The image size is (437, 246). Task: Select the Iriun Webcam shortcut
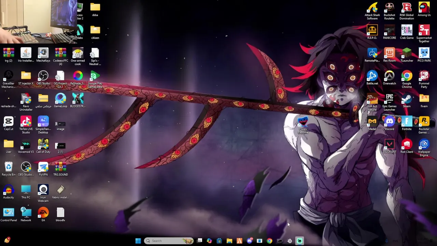43,194
